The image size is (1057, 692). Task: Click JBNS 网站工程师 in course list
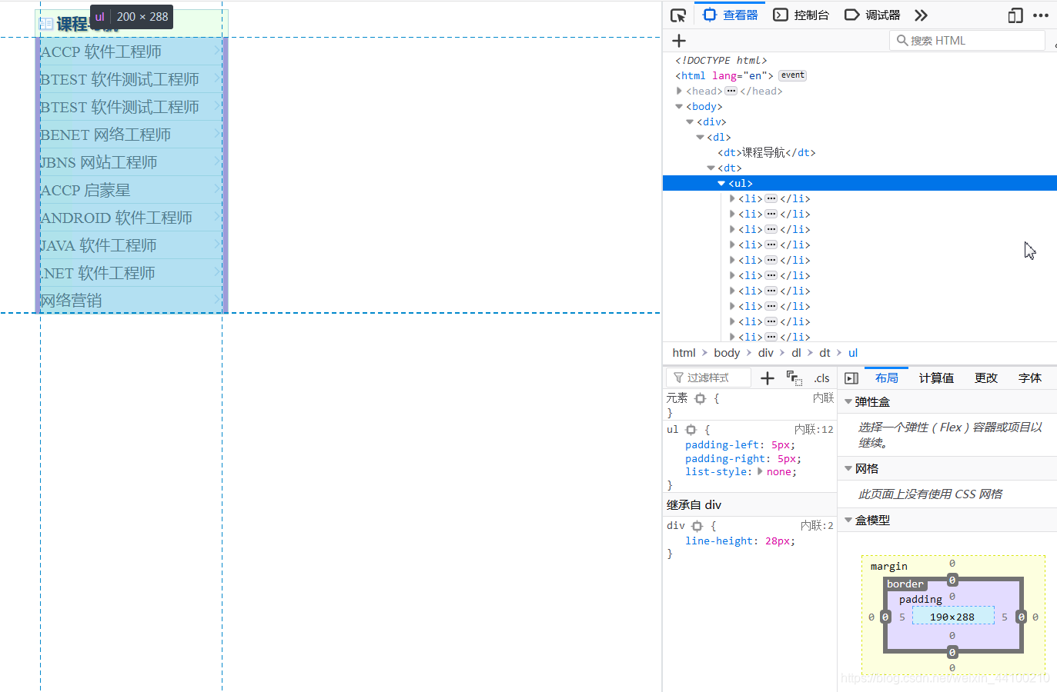99,162
